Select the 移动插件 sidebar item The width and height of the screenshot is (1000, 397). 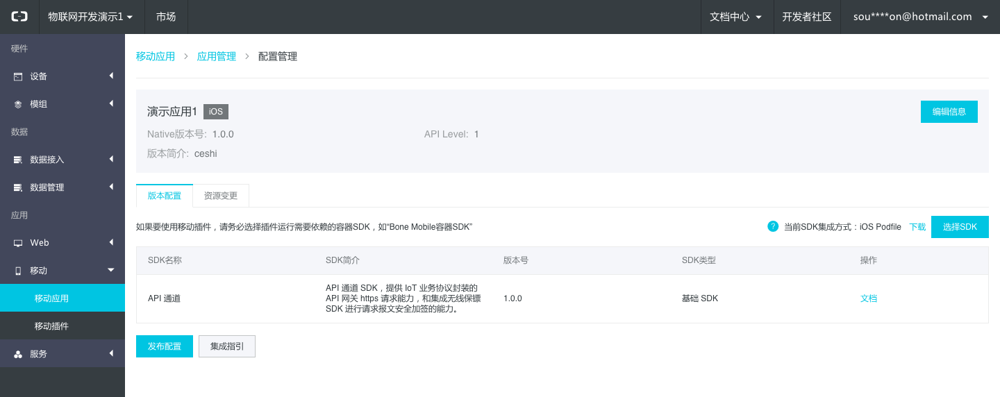click(51, 326)
